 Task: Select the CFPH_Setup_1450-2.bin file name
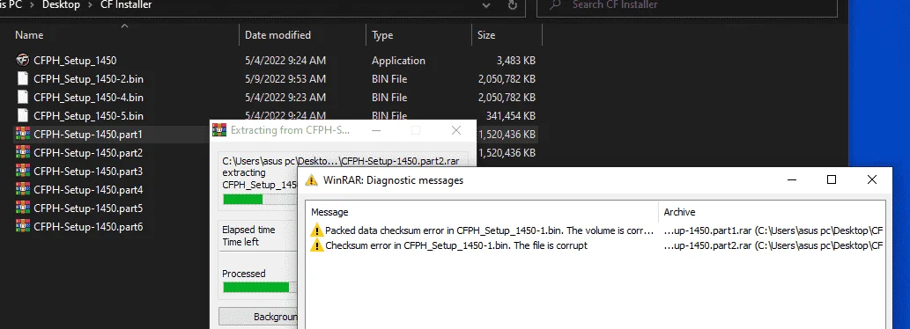coord(88,79)
